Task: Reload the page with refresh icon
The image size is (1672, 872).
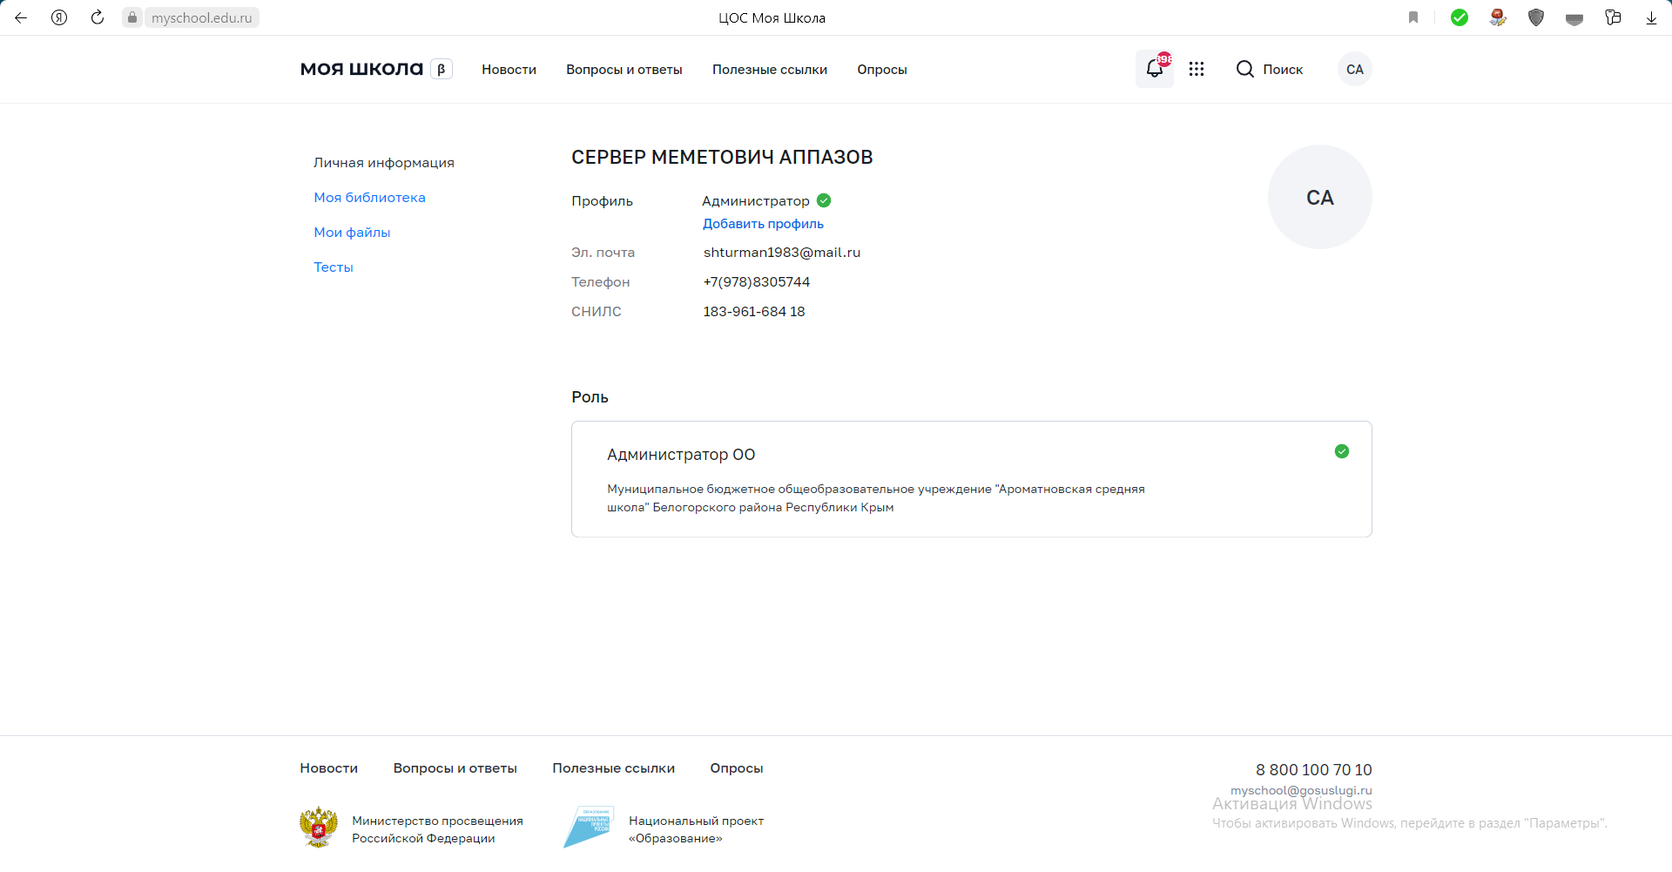Action: [x=98, y=17]
